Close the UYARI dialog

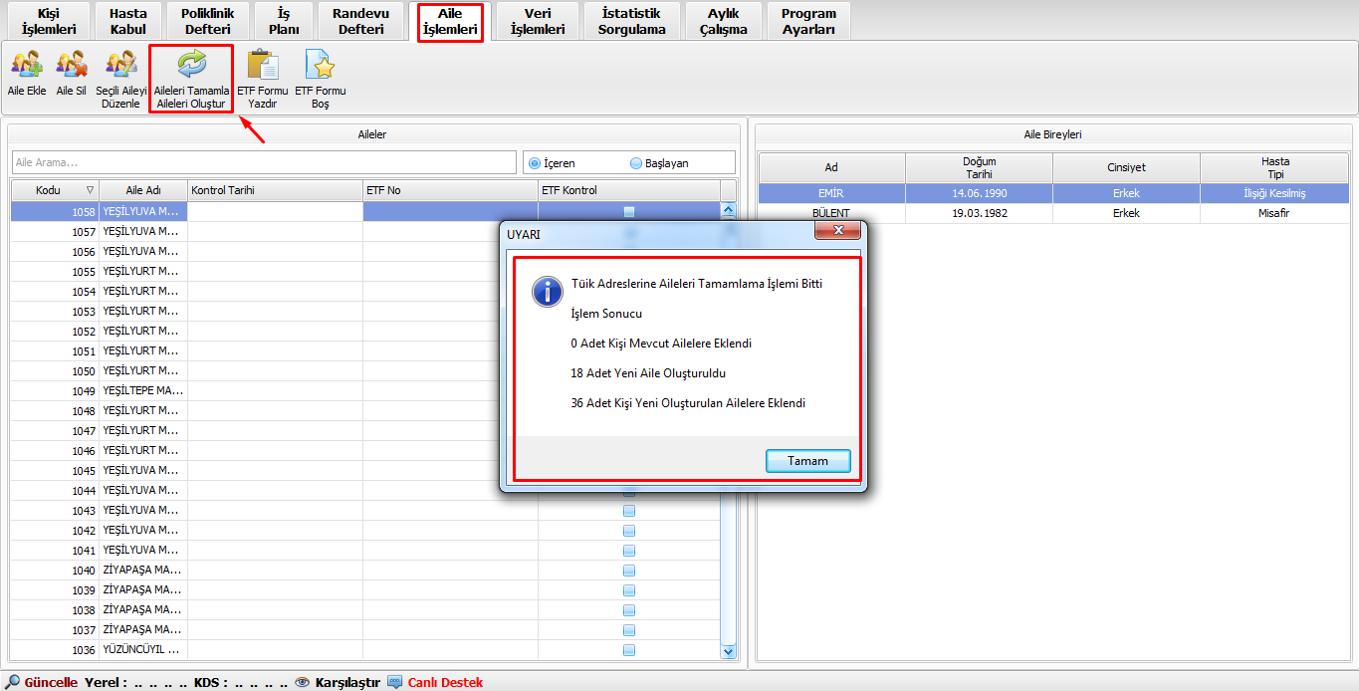point(837,231)
